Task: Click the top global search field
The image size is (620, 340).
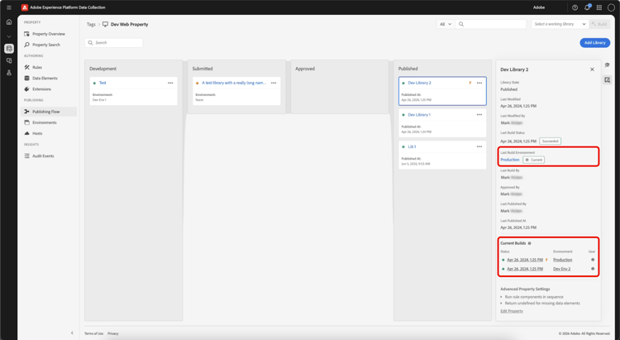Action: click(491, 24)
